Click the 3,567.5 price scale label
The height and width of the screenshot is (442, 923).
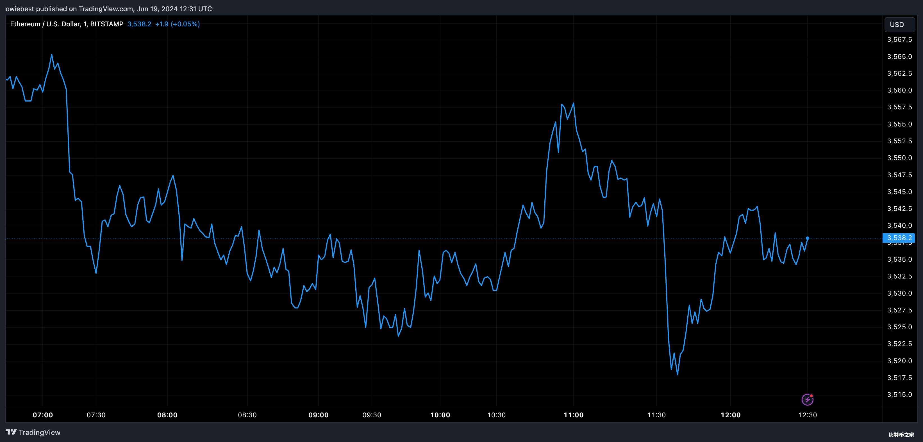(899, 40)
